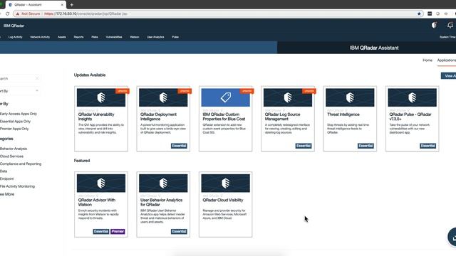Bookmark page with the star icon
The height and width of the screenshot is (256, 456).
point(419,14)
